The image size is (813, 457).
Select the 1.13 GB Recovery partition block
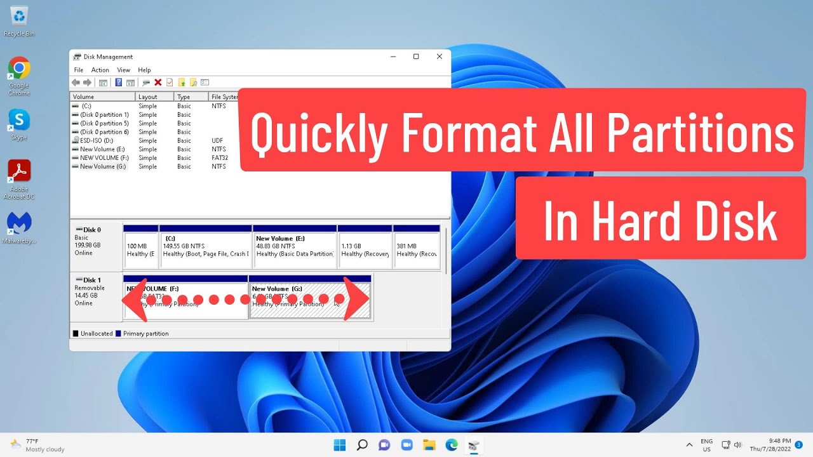[x=365, y=247]
